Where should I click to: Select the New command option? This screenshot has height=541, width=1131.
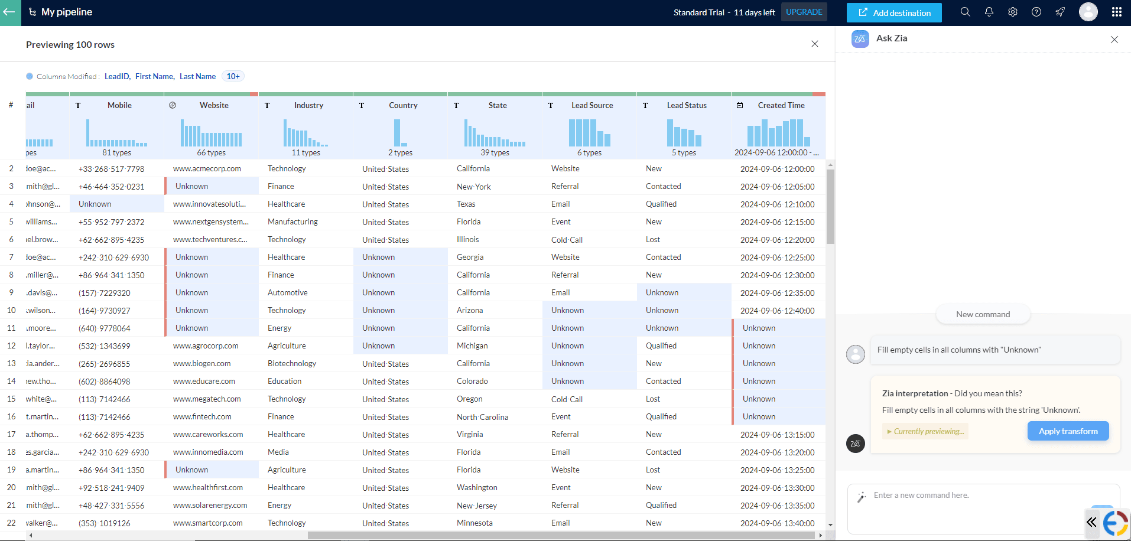tap(983, 314)
